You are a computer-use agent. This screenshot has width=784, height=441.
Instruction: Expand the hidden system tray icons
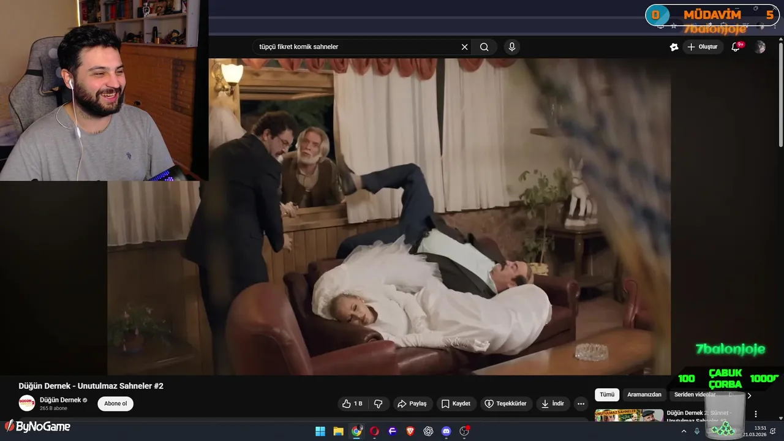coord(684,431)
